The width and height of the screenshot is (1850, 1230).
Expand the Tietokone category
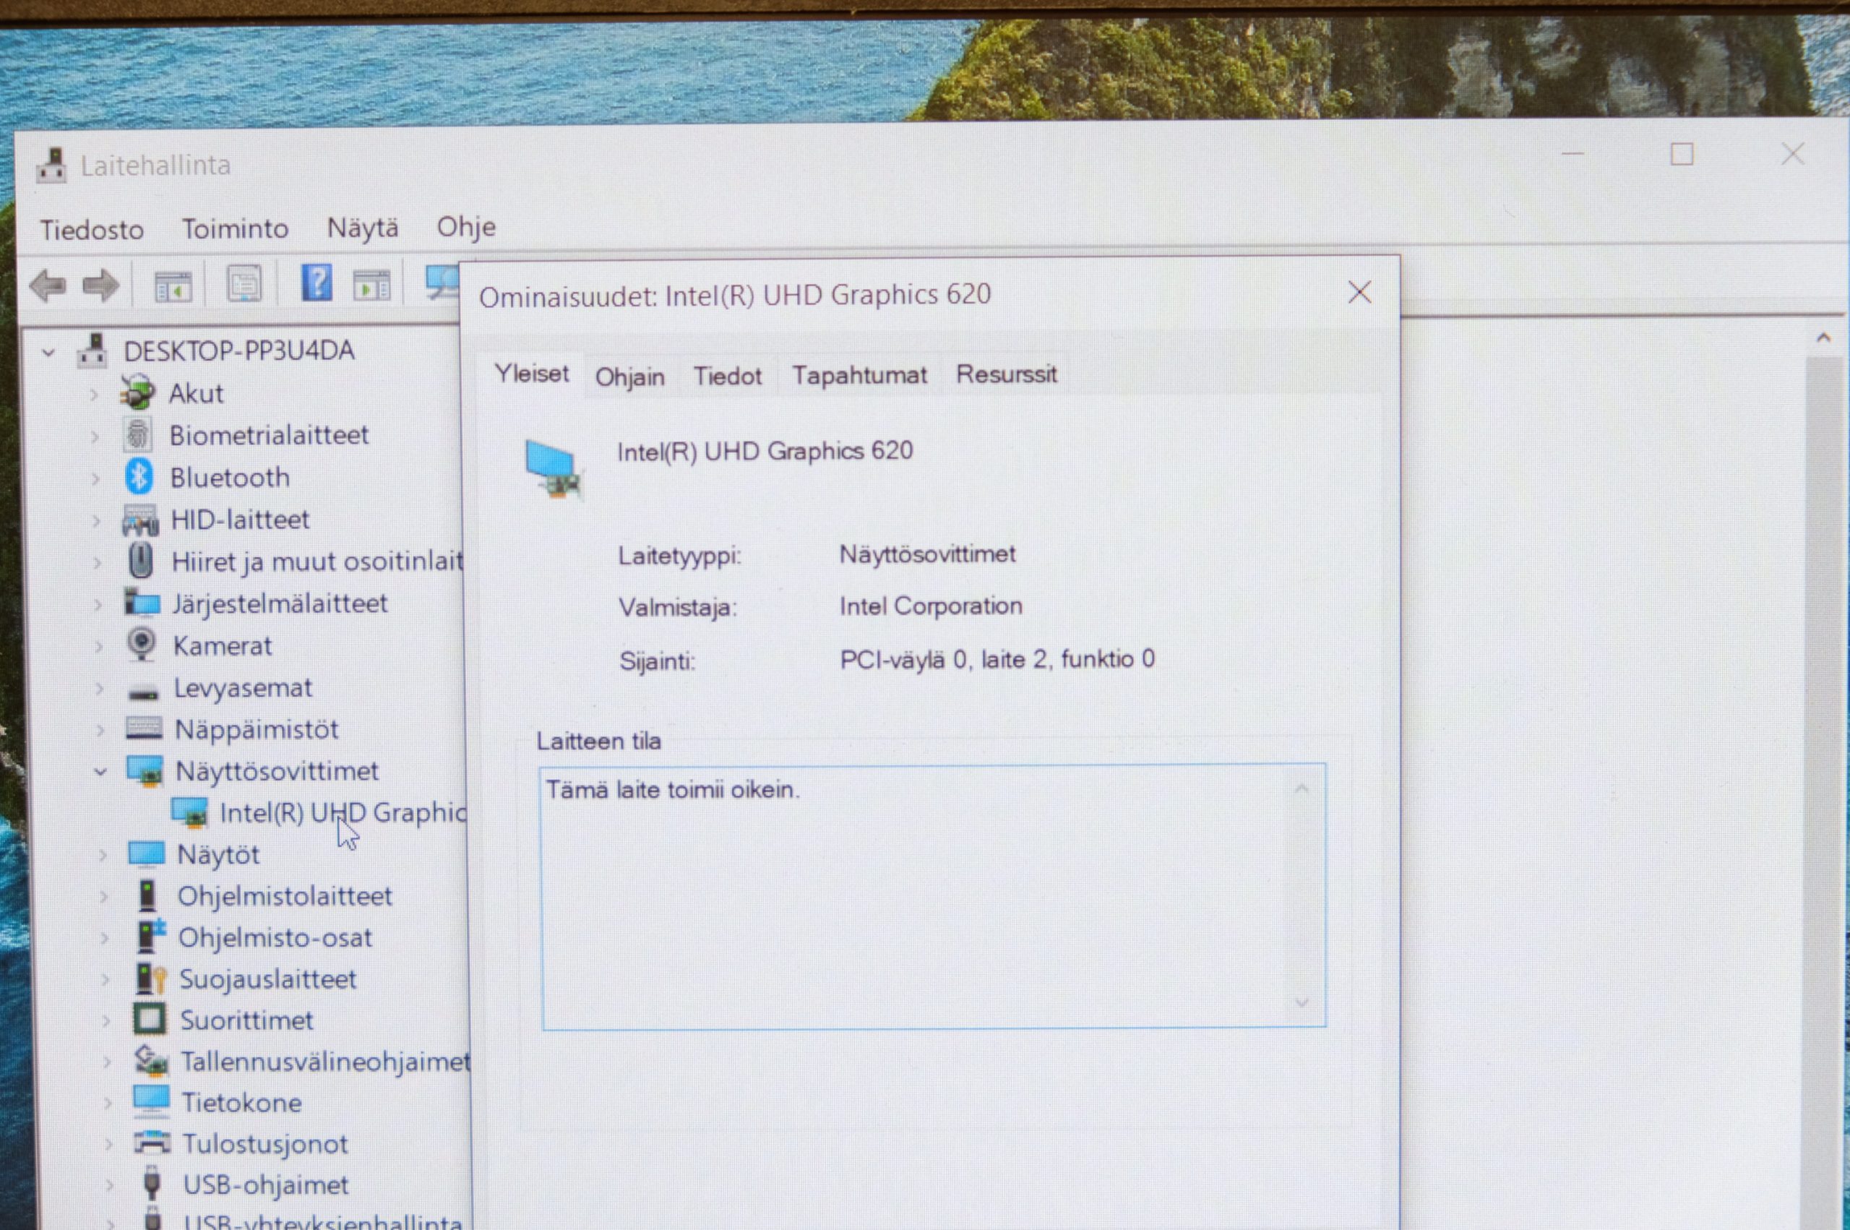pyautogui.click(x=108, y=1104)
